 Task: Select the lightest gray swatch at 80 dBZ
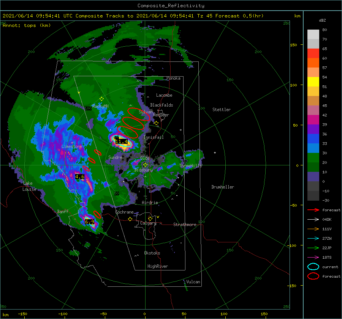point(313,34)
